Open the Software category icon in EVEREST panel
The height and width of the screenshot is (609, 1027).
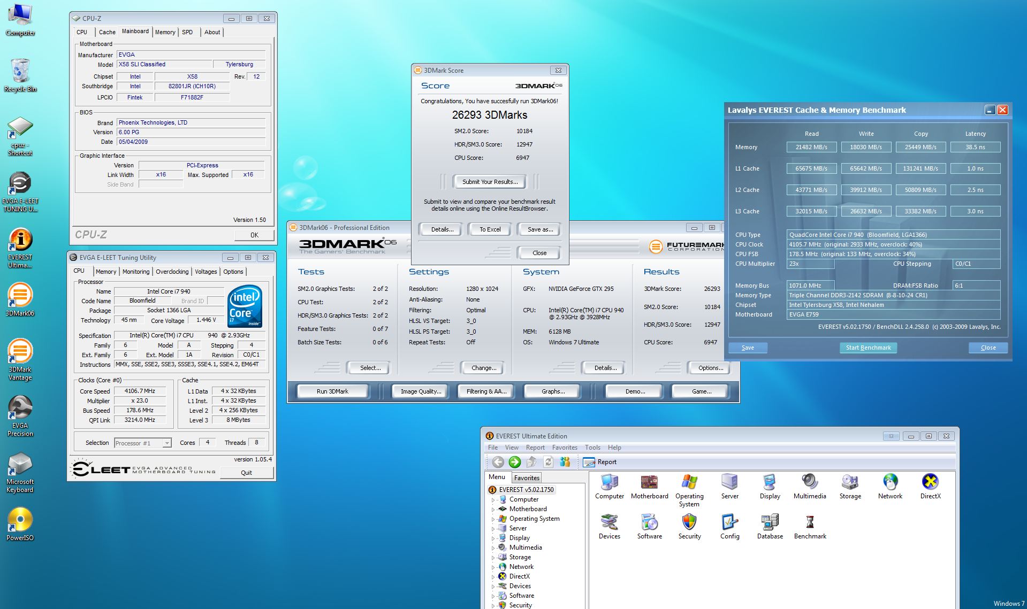point(650,527)
